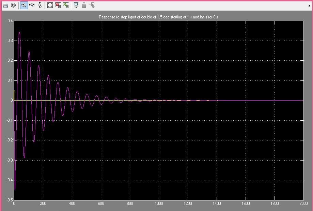Click the x-axis label '2000'

click(x=303, y=204)
